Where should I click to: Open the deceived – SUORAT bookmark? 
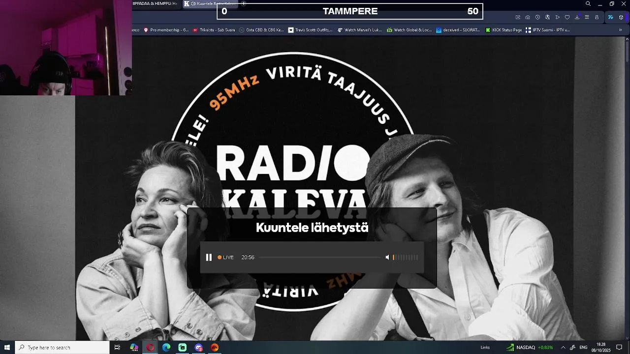pos(458,30)
